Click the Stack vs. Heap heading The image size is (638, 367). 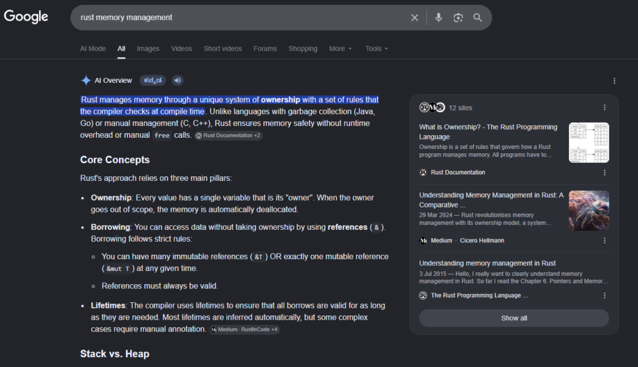(115, 354)
